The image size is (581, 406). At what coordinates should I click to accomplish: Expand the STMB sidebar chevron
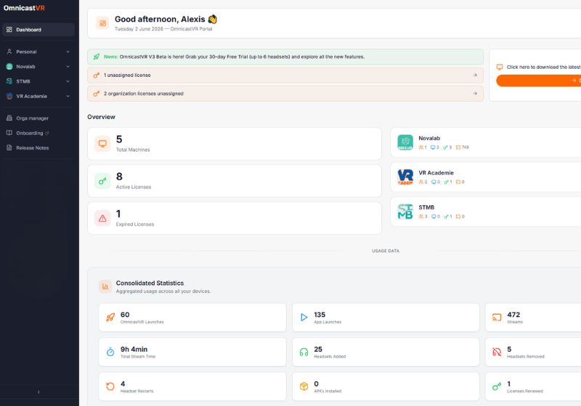68,81
